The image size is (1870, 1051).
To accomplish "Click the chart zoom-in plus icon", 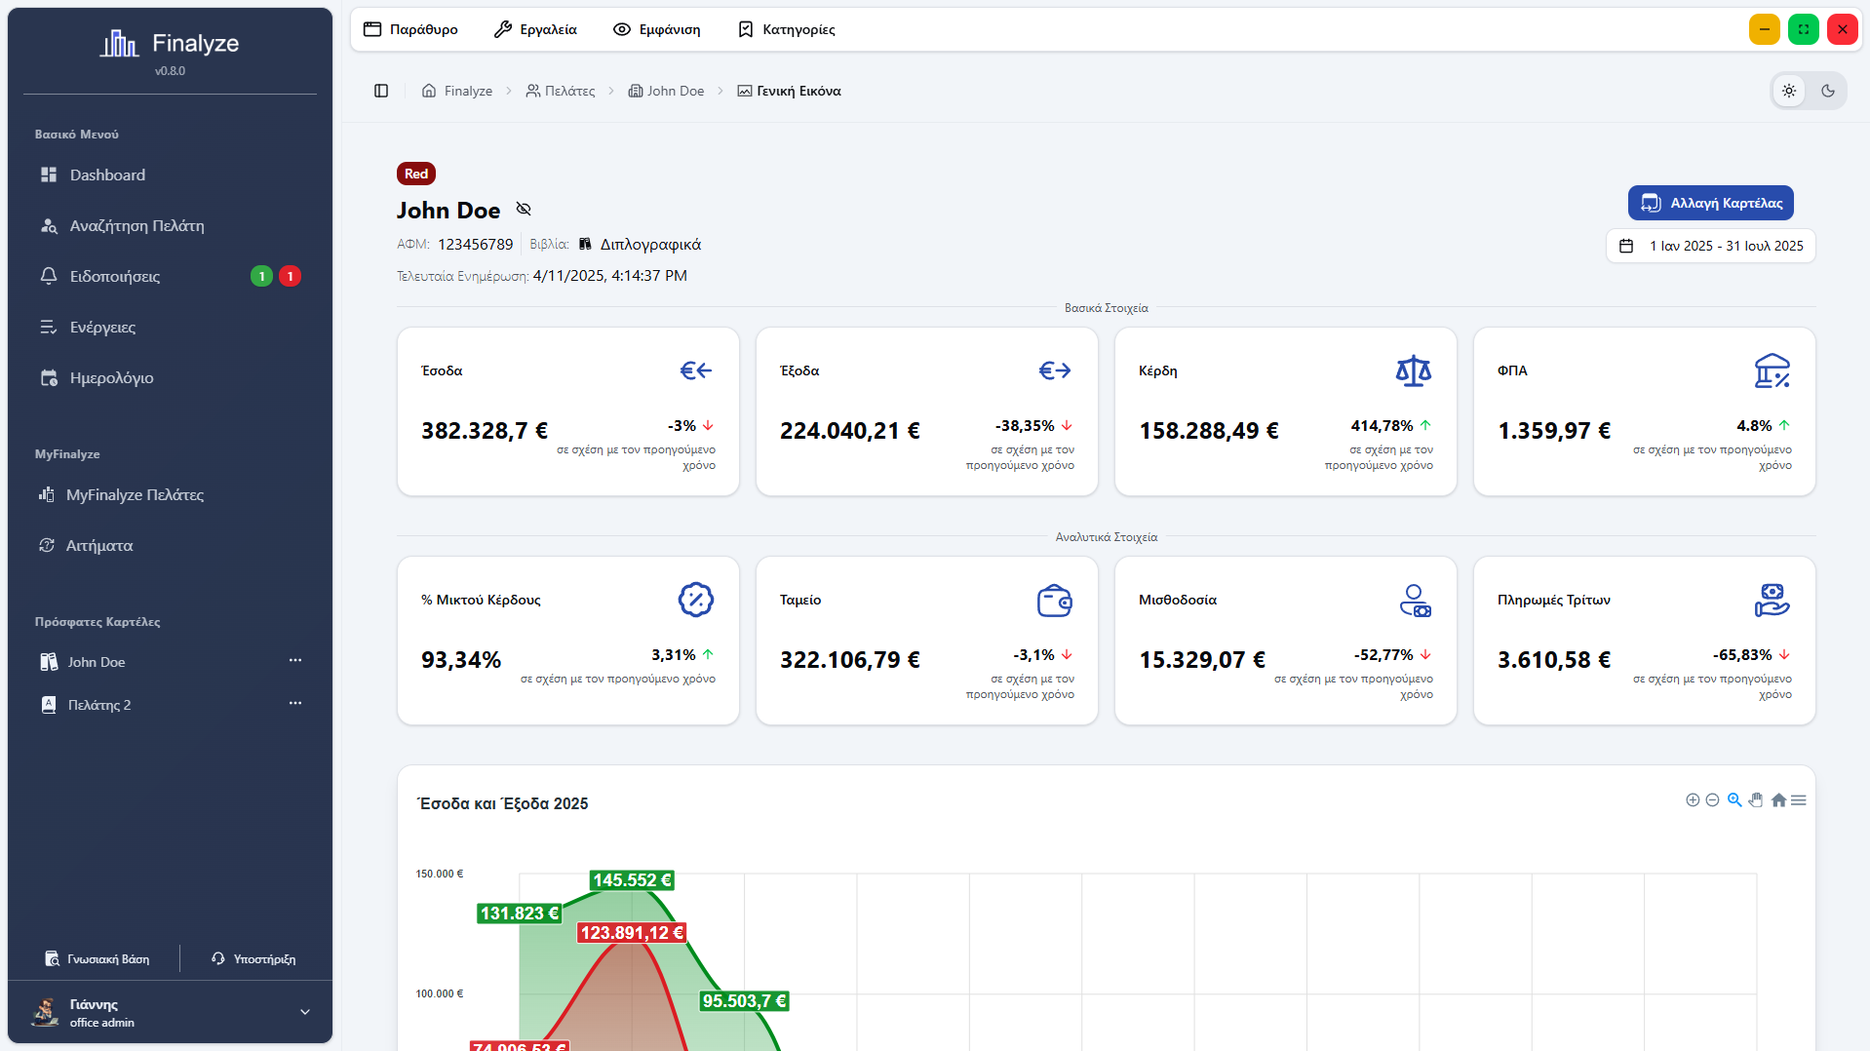I will click(1693, 800).
